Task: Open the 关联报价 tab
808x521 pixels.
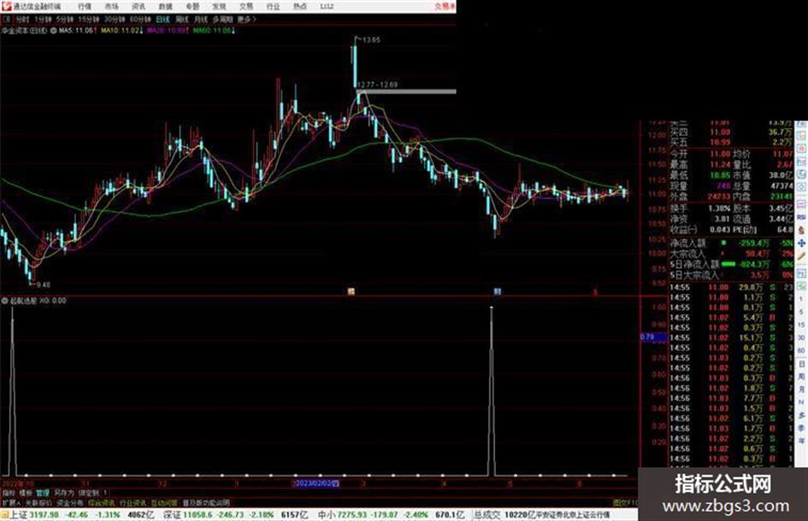Action: click(38, 502)
